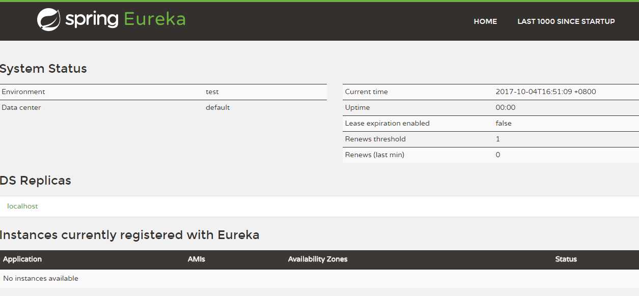This screenshot has width=639, height=296.
Task: Click the renews threshold value 1
Action: pyautogui.click(x=498, y=139)
